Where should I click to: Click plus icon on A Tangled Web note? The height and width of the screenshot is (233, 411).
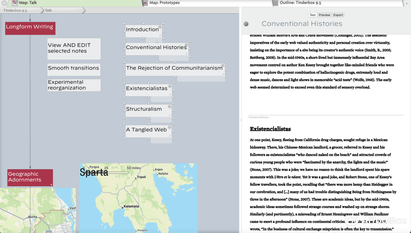click(169, 127)
